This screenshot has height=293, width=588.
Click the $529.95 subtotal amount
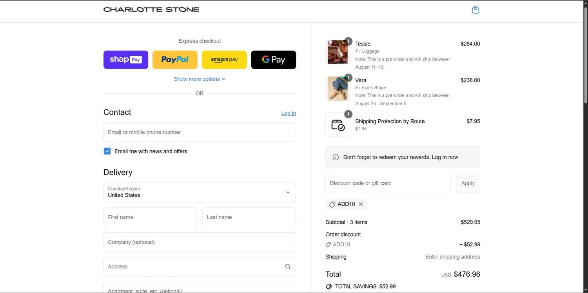470,222
